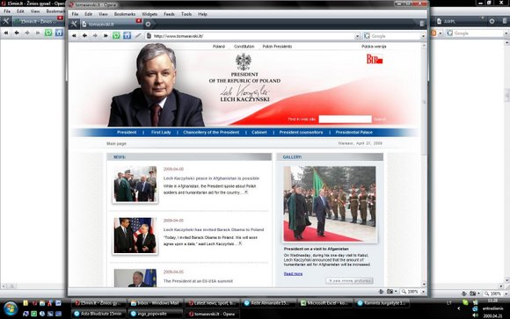Click Fast Forward in front Opera window
Viewport: 510px width, 319px height.
(106, 36)
